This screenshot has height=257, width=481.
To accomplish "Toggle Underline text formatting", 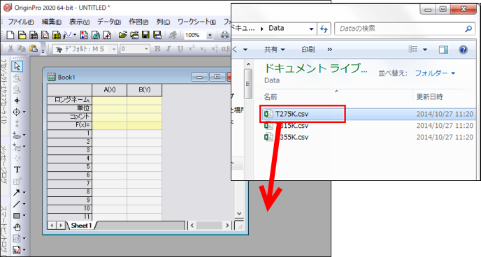I will pos(180,49).
